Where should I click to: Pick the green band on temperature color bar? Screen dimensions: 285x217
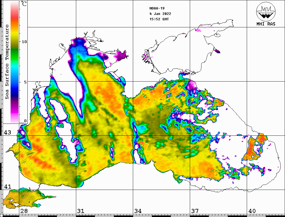(x=14, y=50)
